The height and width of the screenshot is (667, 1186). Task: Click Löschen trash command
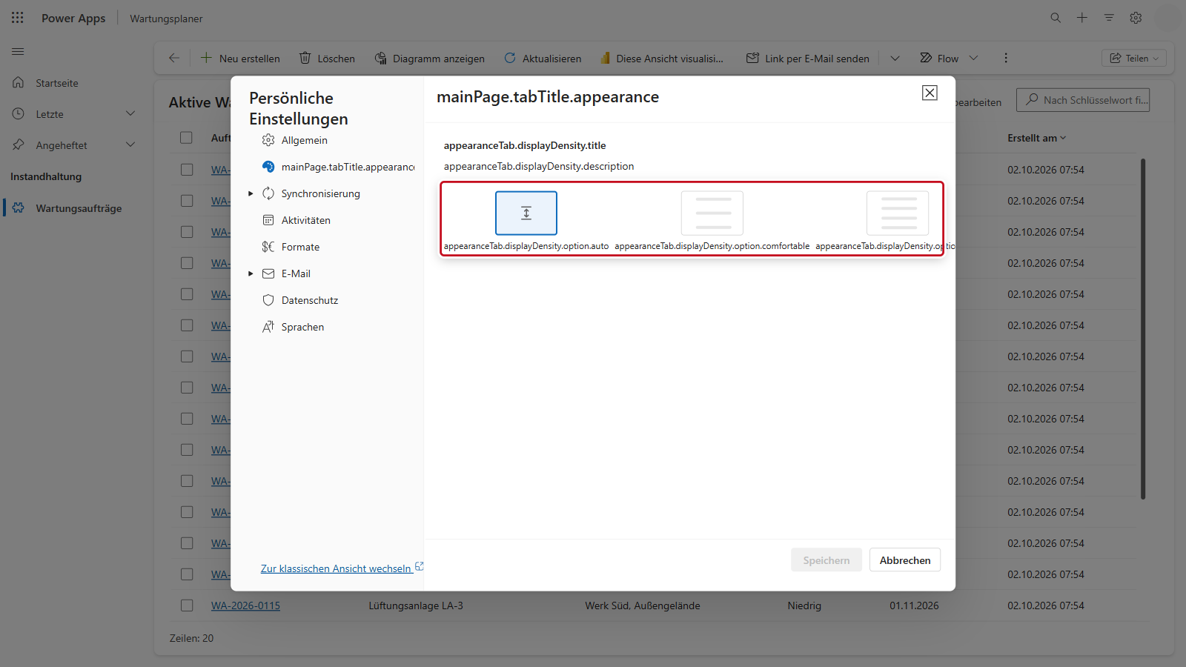(x=327, y=58)
